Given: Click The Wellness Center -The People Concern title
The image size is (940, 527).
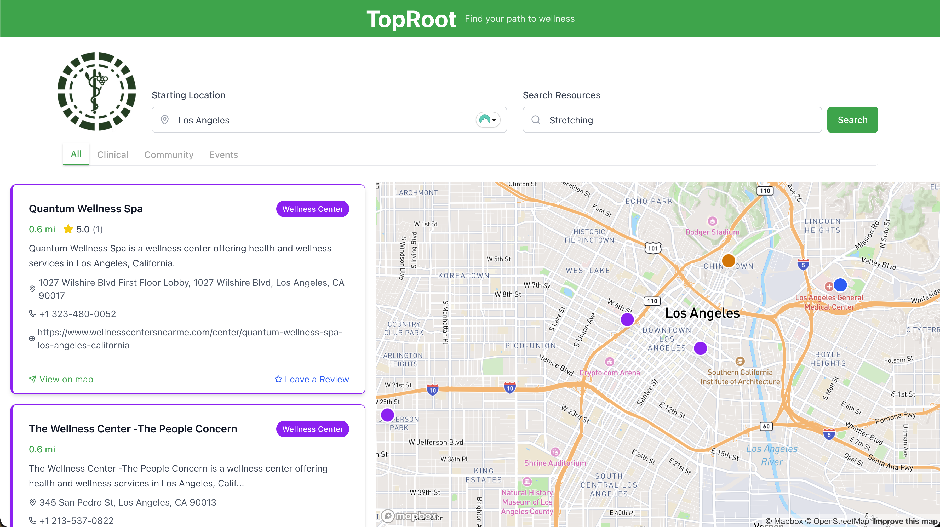Looking at the screenshot, I should [x=133, y=428].
